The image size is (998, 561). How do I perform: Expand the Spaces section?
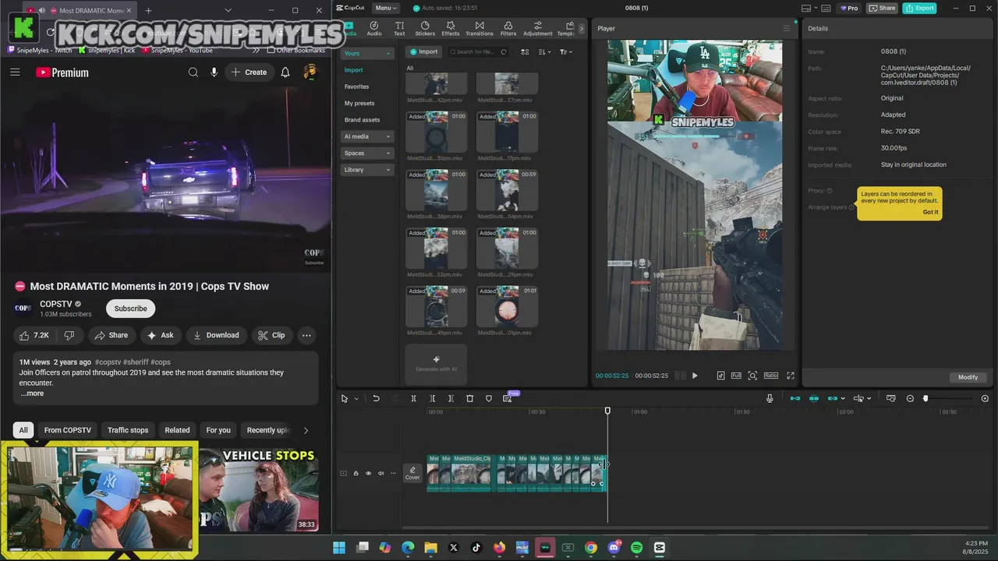(367, 153)
